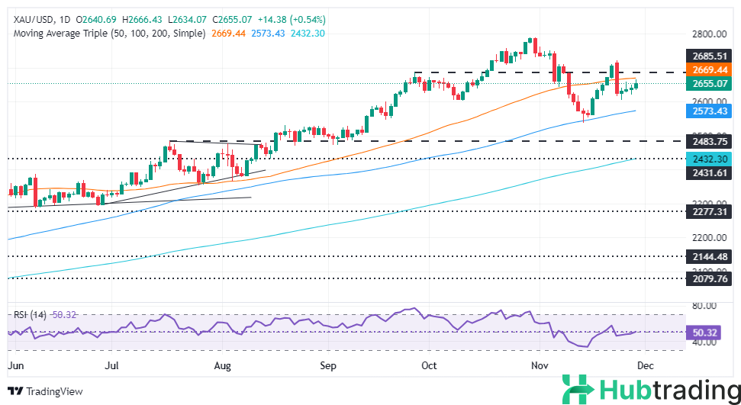
Task: Click the XAU/USD symbol title
Action: pyautogui.click(x=31, y=20)
